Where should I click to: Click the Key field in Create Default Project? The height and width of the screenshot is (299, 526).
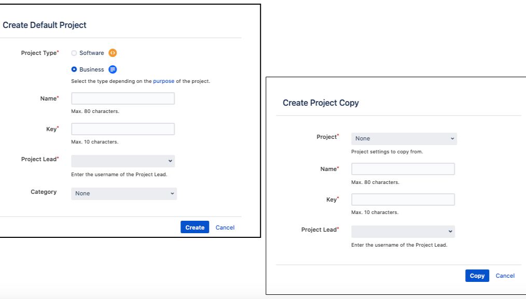click(x=123, y=129)
